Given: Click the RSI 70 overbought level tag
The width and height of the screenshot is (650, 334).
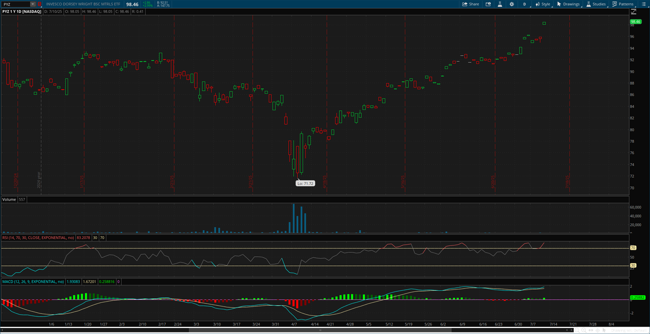Looking at the screenshot, I should click(x=633, y=248).
